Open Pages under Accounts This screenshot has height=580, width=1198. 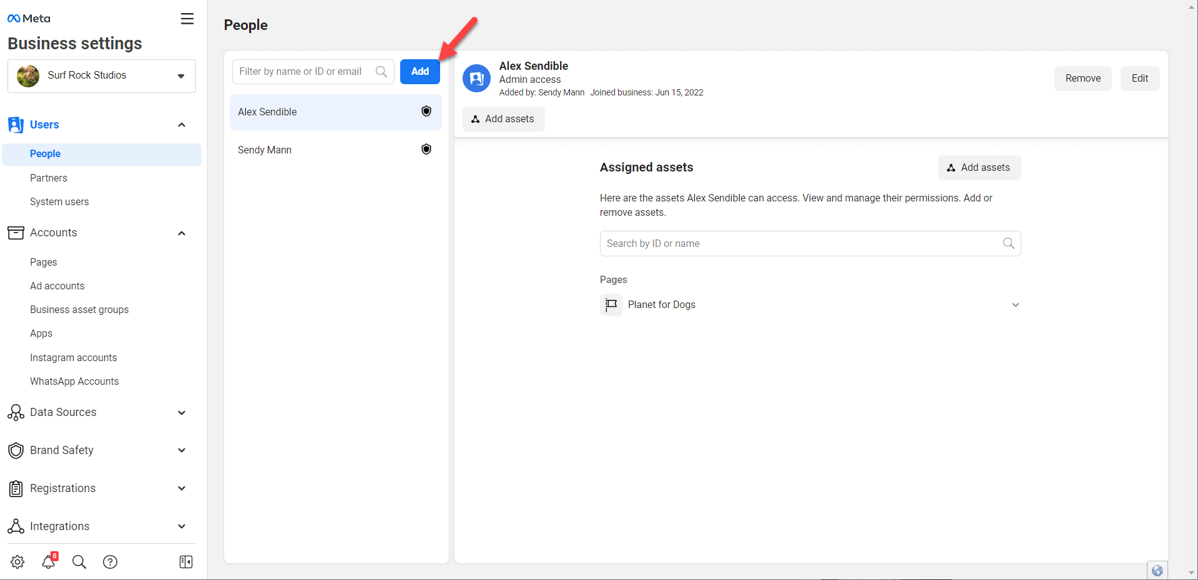pos(44,262)
